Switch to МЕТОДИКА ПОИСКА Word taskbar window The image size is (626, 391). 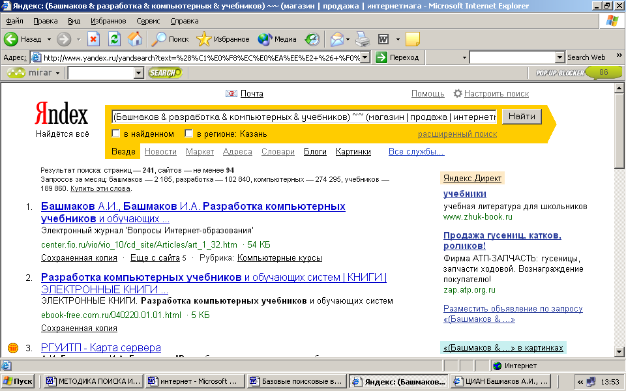(x=93, y=381)
